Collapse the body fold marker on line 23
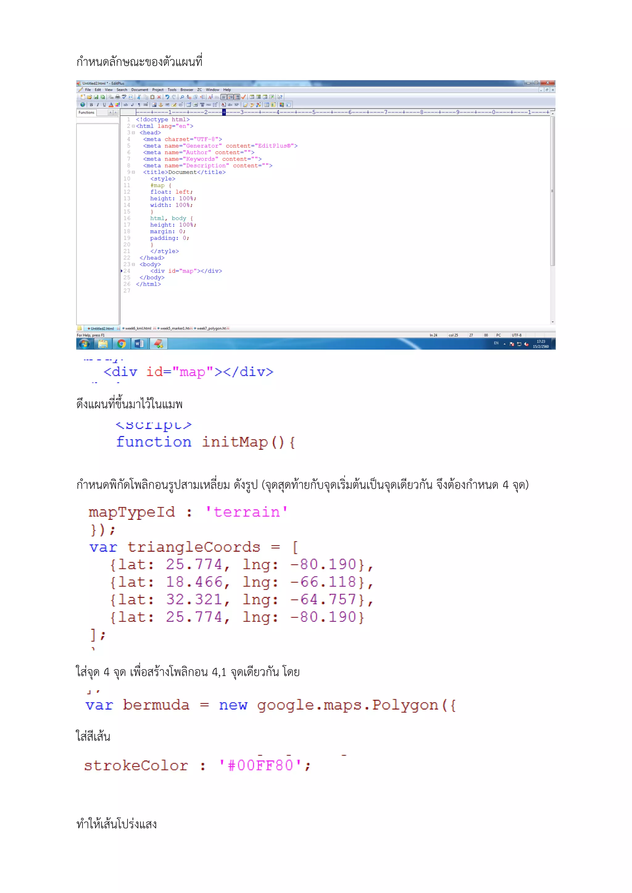The width and height of the screenshot is (632, 893). tap(133, 265)
